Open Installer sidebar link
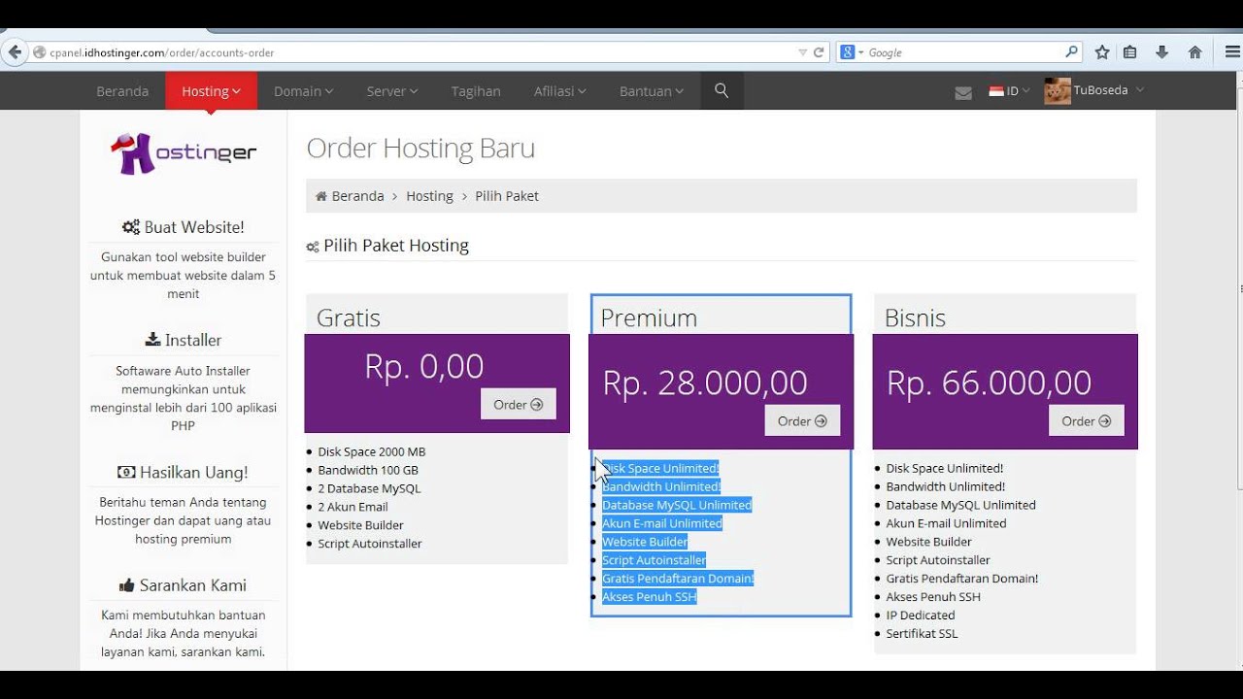This screenshot has width=1243, height=699. [x=184, y=340]
